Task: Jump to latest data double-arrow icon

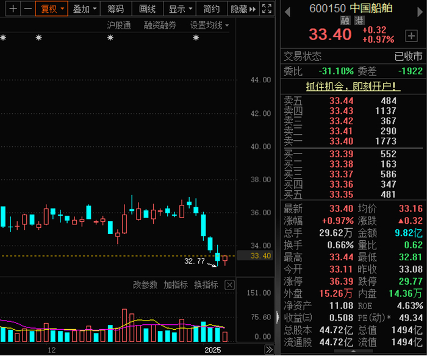Action: click(269, 349)
